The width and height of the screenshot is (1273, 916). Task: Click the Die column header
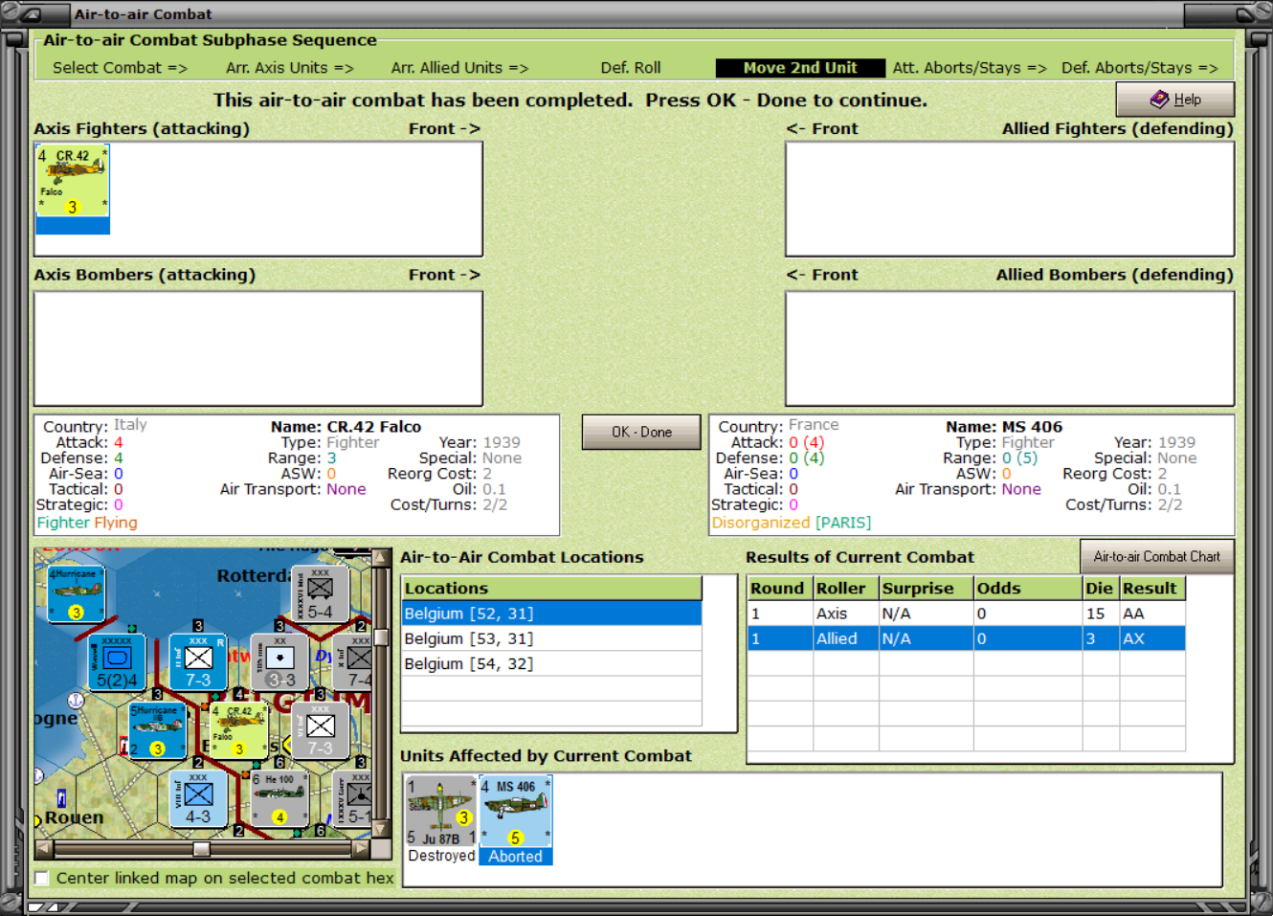click(1101, 589)
